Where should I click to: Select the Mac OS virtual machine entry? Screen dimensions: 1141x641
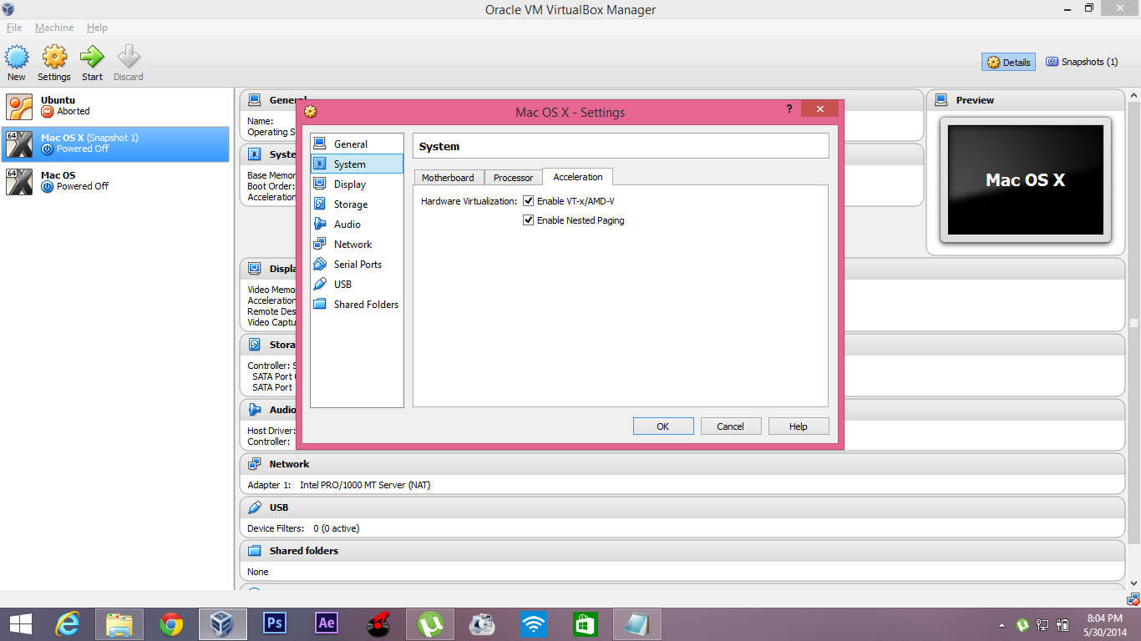point(115,181)
